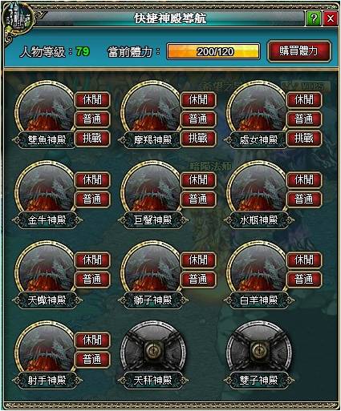
Task: Click the 摩羯神殿 temple portrait icon
Action: pyautogui.click(x=152, y=109)
